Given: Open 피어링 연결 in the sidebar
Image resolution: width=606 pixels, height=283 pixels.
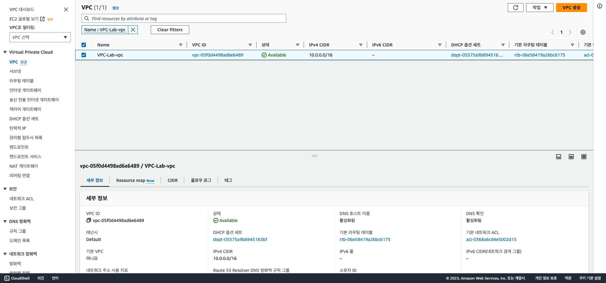Looking at the screenshot, I should click(x=20, y=176).
